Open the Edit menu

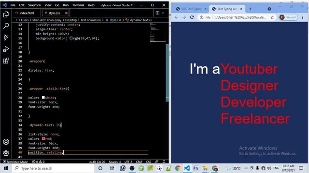tap(22, 5)
